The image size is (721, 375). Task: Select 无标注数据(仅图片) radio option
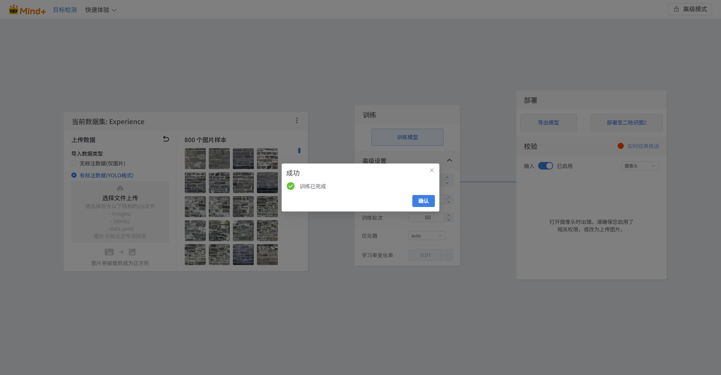pos(74,163)
